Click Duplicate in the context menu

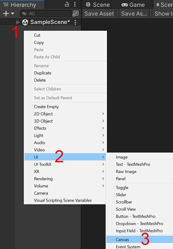(43, 73)
